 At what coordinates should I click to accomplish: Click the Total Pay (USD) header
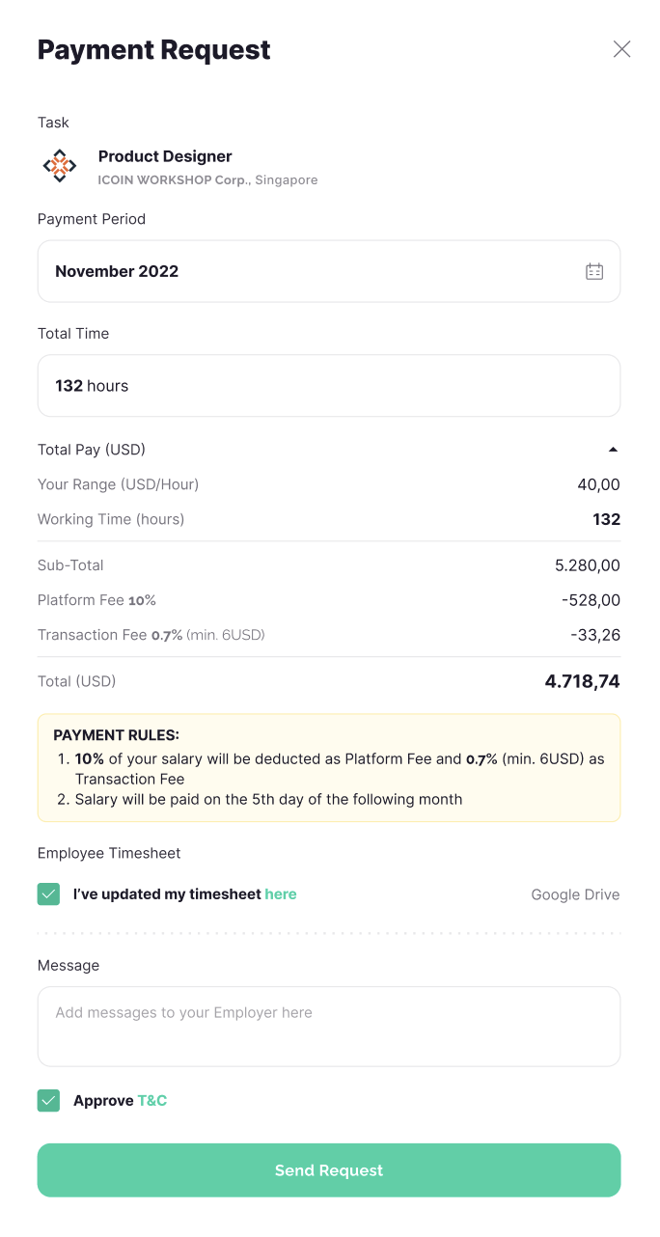point(92,450)
